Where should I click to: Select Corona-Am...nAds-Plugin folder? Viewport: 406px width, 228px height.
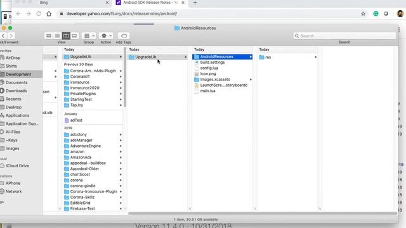coord(93,71)
